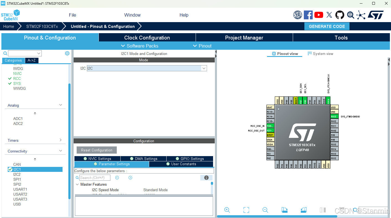Click the Reset Configuration button

(97, 150)
